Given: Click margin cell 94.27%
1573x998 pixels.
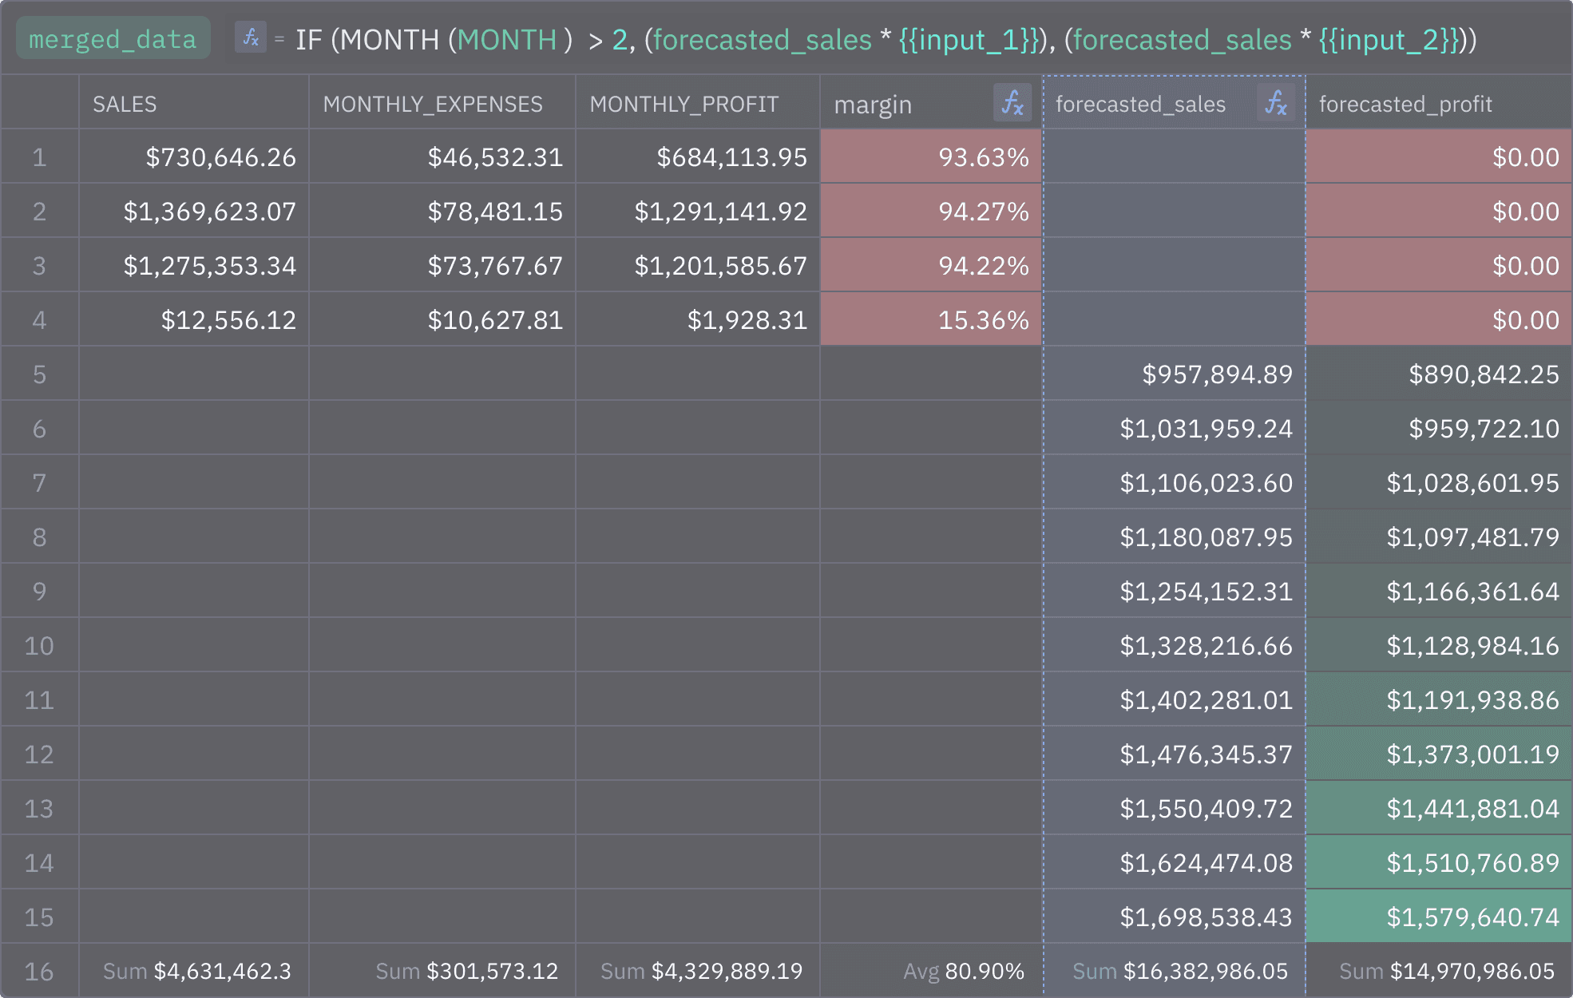Looking at the screenshot, I should (931, 212).
